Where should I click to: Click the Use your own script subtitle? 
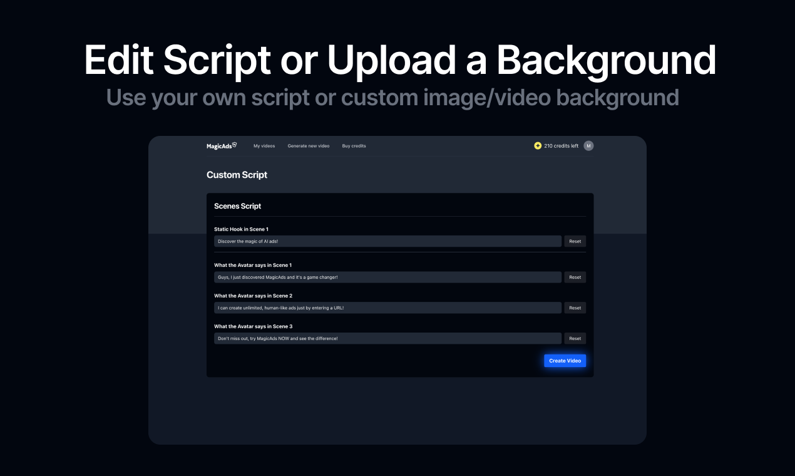coord(392,98)
